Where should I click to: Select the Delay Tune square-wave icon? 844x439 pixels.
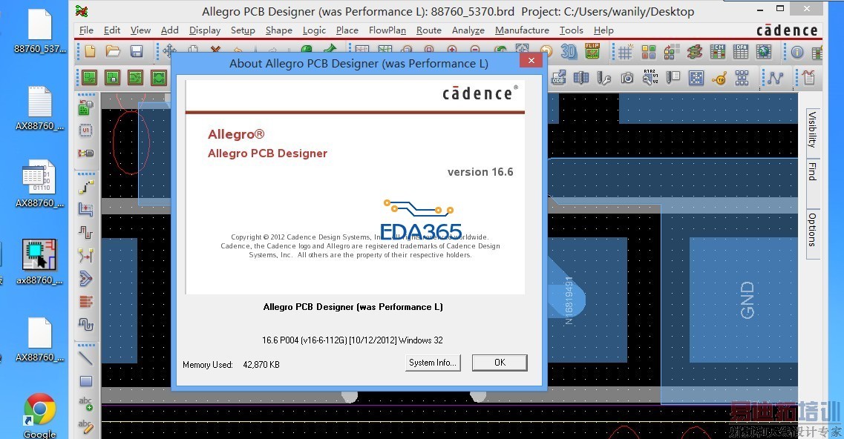[x=85, y=232]
